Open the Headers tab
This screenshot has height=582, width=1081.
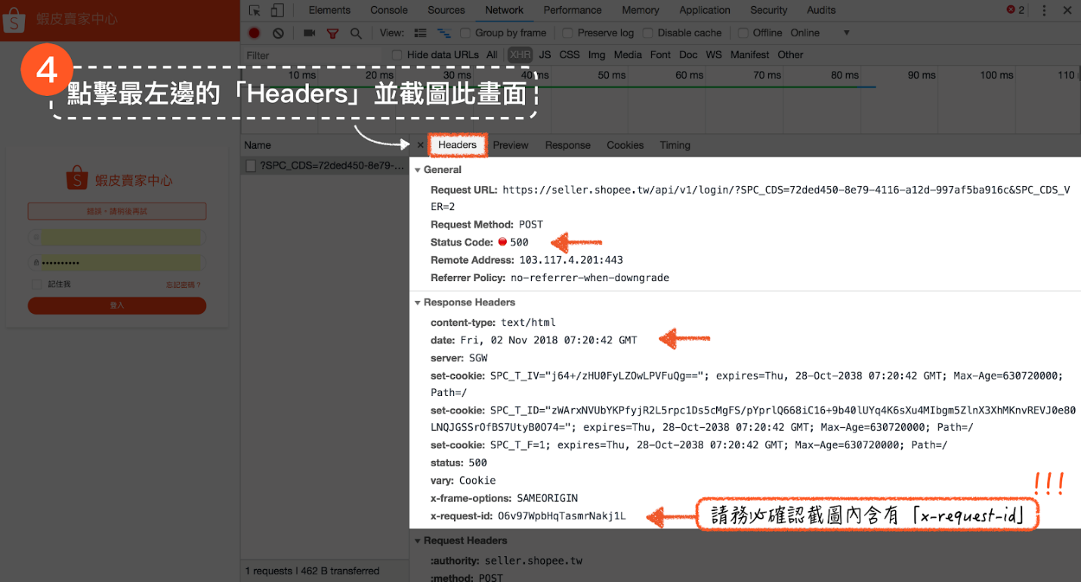coord(457,145)
